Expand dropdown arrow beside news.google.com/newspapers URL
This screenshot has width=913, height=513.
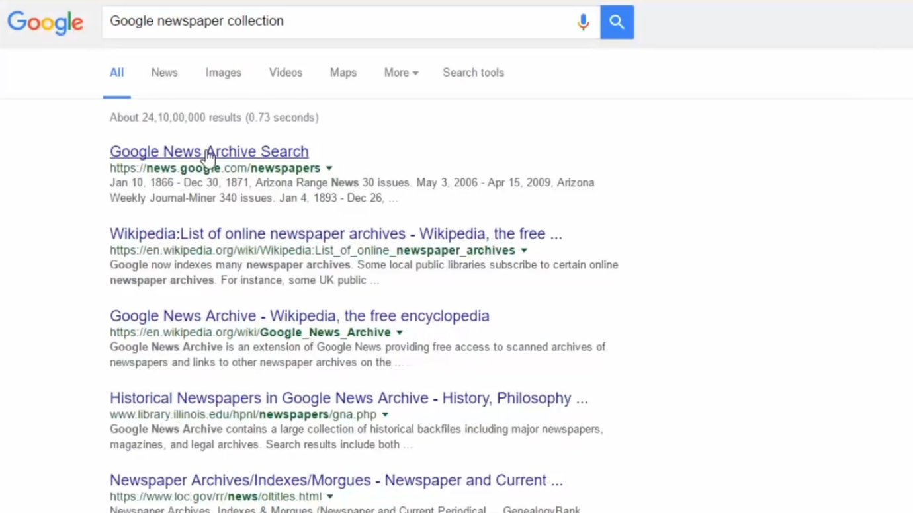pyautogui.click(x=329, y=169)
